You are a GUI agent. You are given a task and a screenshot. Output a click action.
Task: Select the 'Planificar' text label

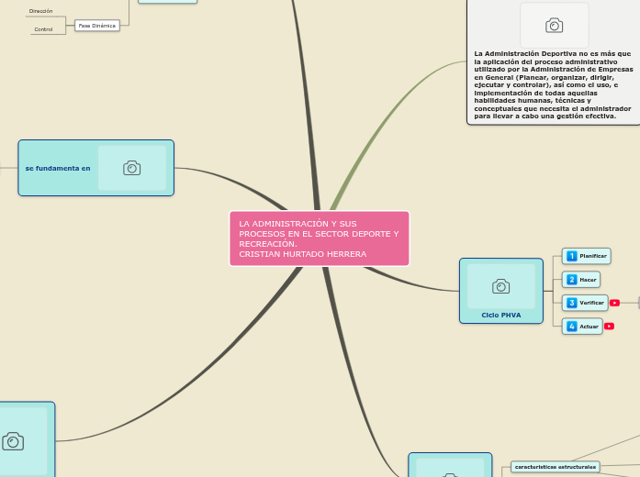point(593,256)
